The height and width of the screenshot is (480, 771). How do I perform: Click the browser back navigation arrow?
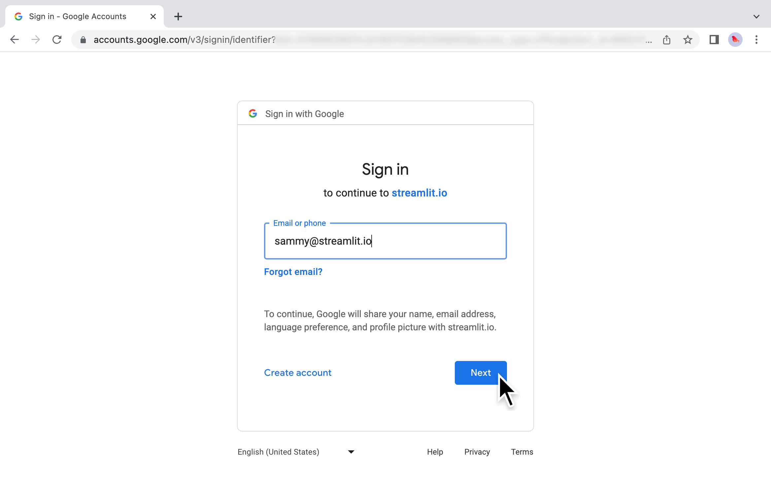click(13, 39)
